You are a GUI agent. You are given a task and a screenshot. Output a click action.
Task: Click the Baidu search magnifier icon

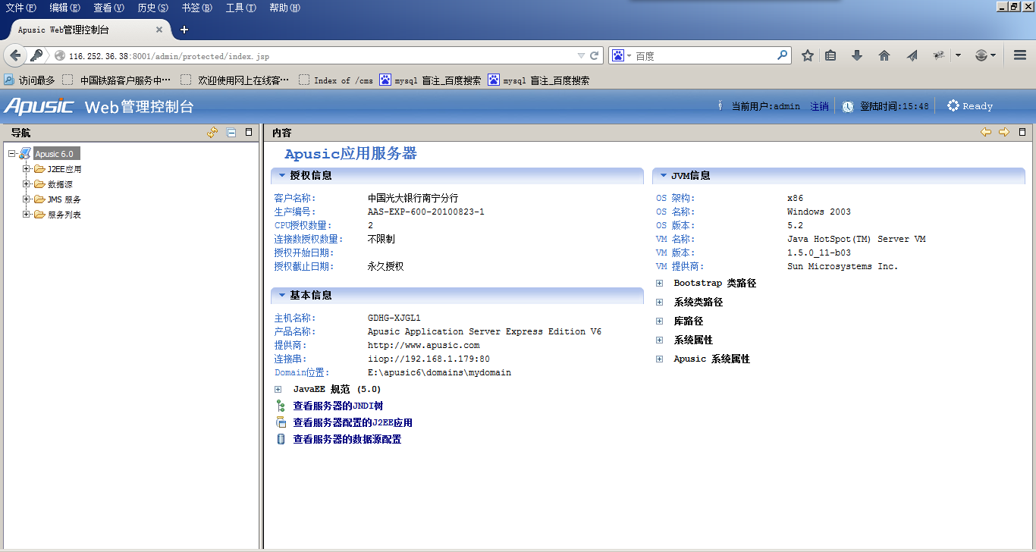pos(782,55)
